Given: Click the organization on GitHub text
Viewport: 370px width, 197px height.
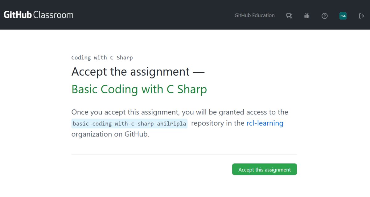Looking at the screenshot, I should (110, 134).
